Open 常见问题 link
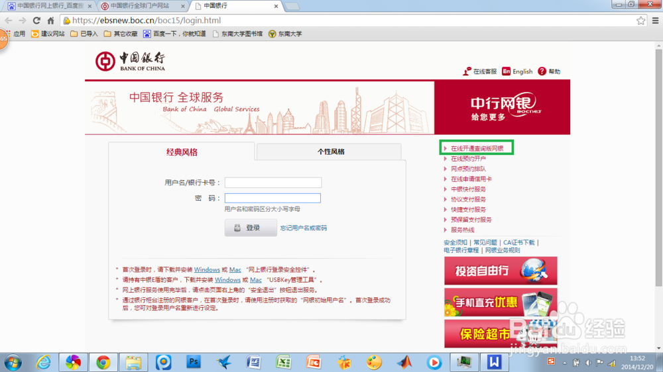This screenshot has height=372, width=663. point(485,242)
